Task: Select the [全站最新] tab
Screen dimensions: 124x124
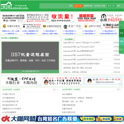Action: (69, 39)
